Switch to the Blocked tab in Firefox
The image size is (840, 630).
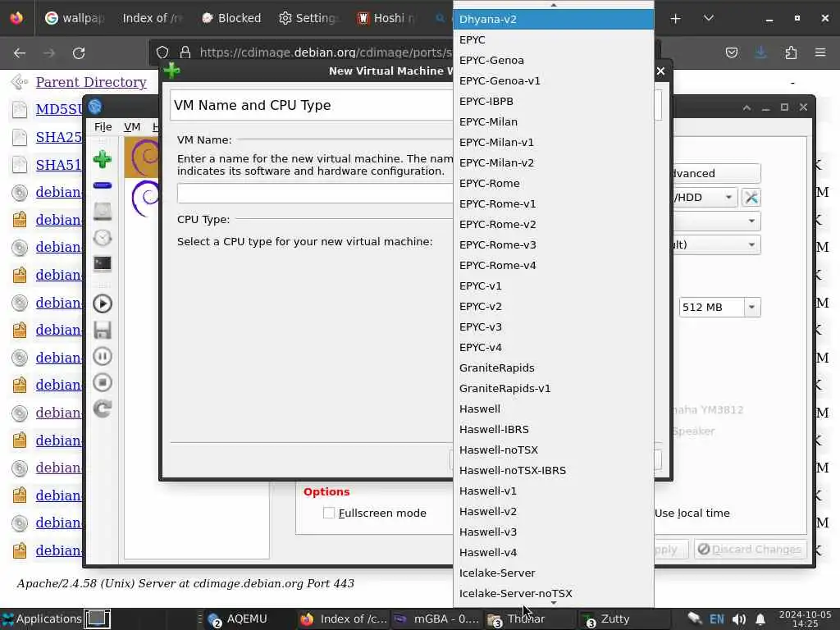point(231,18)
